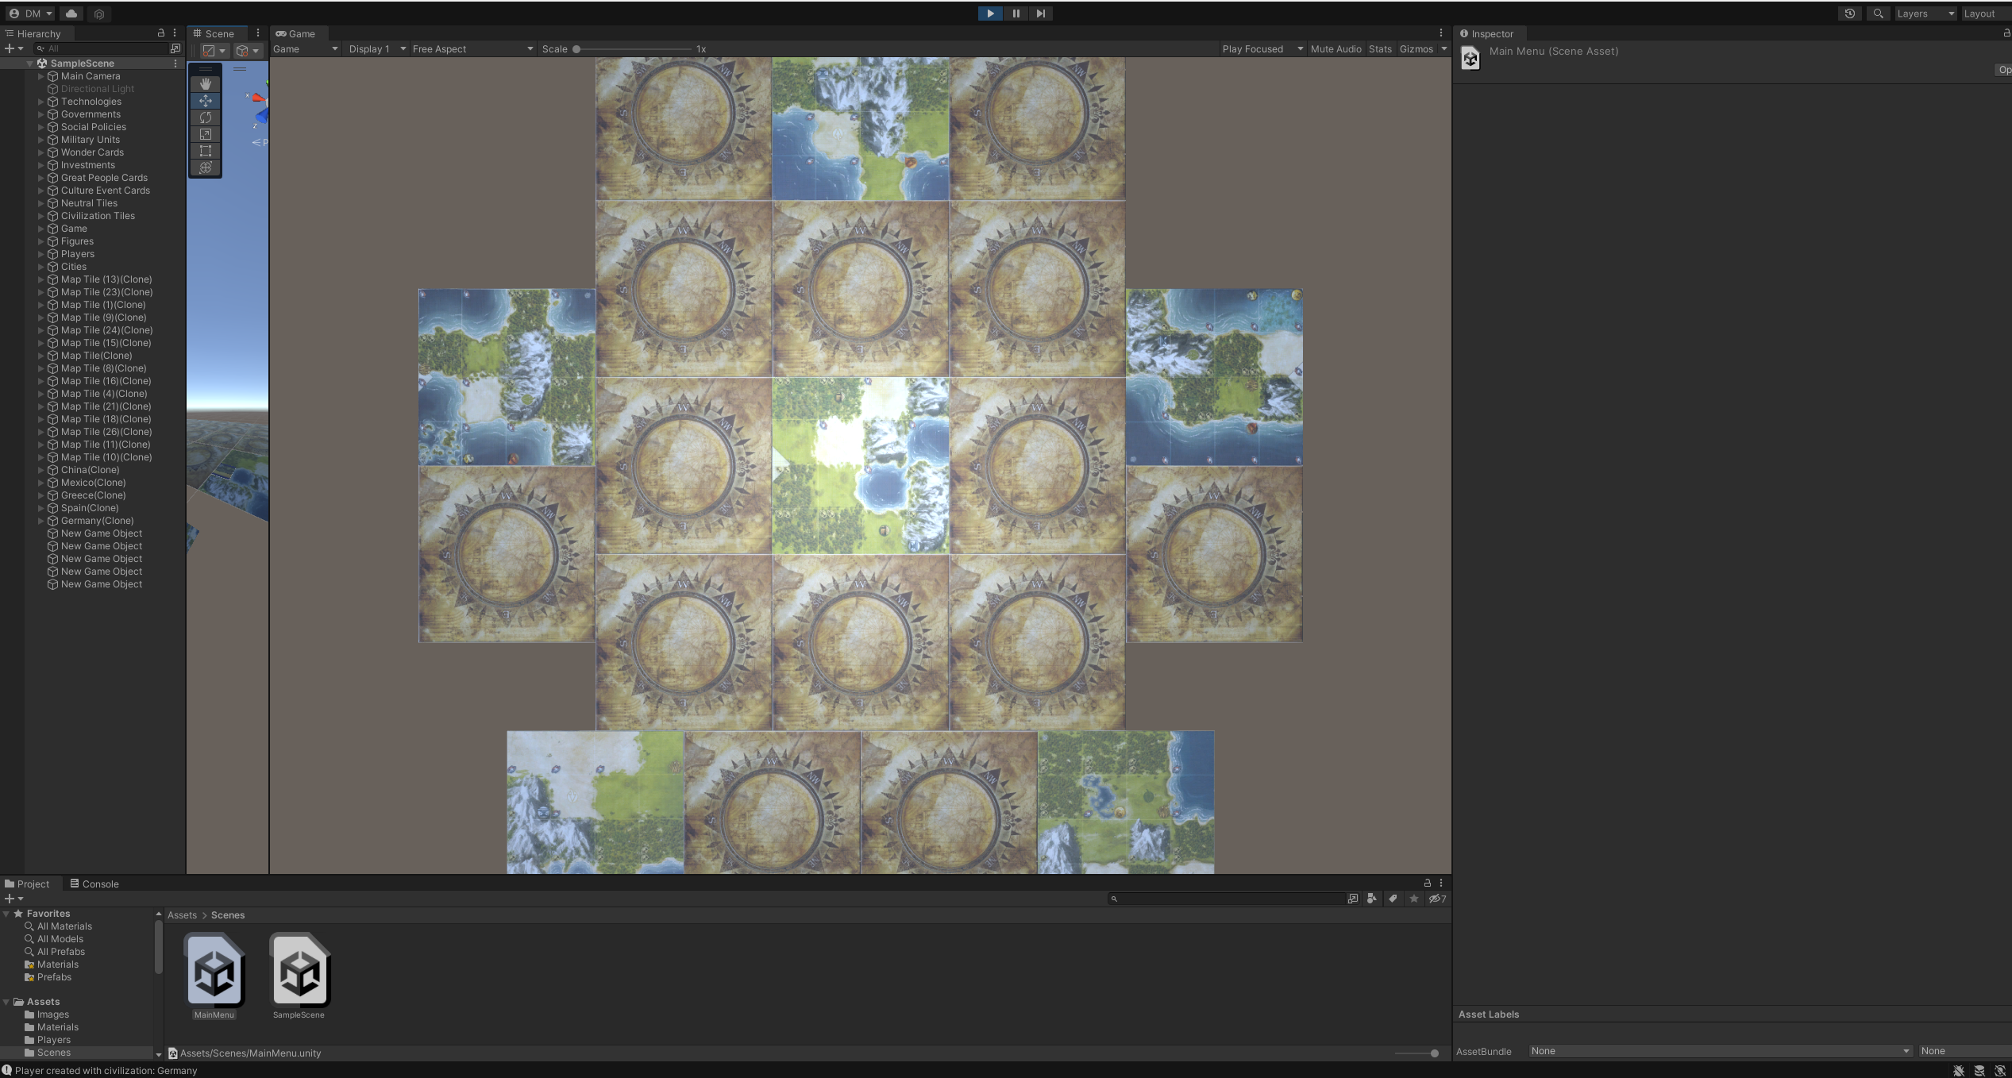Expand the Technologies object in Hierarchy

tap(41, 102)
